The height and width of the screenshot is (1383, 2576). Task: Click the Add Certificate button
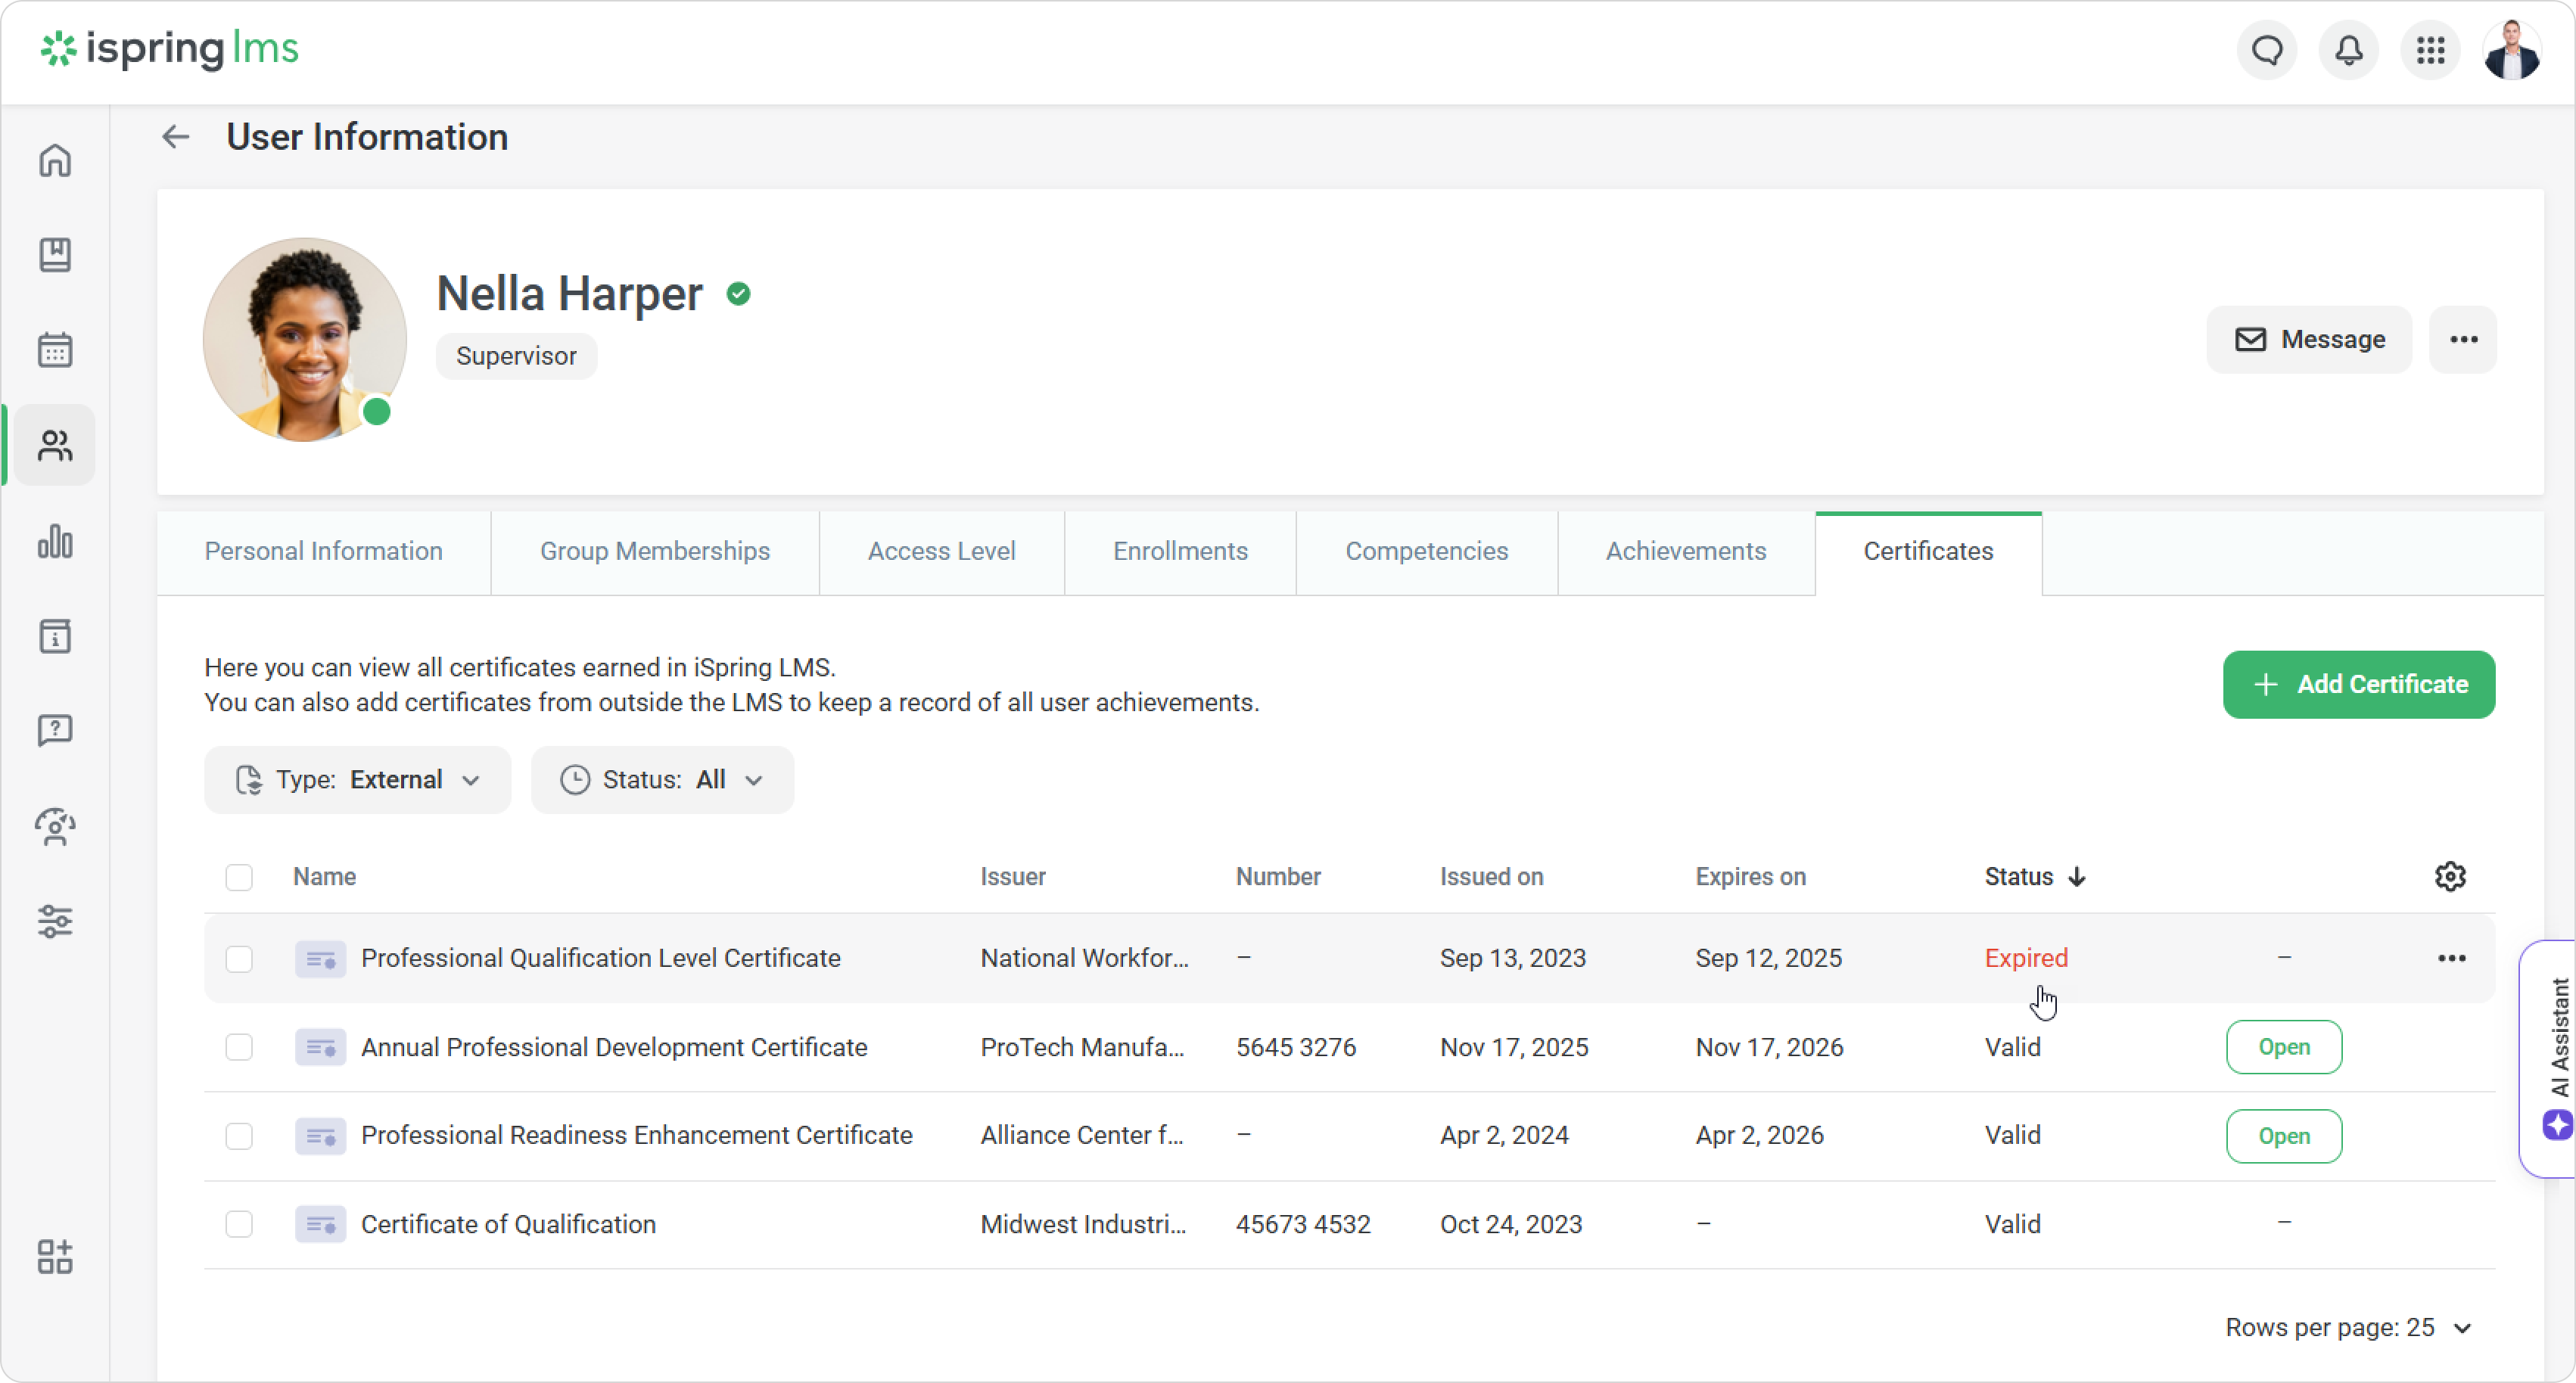click(x=2358, y=684)
